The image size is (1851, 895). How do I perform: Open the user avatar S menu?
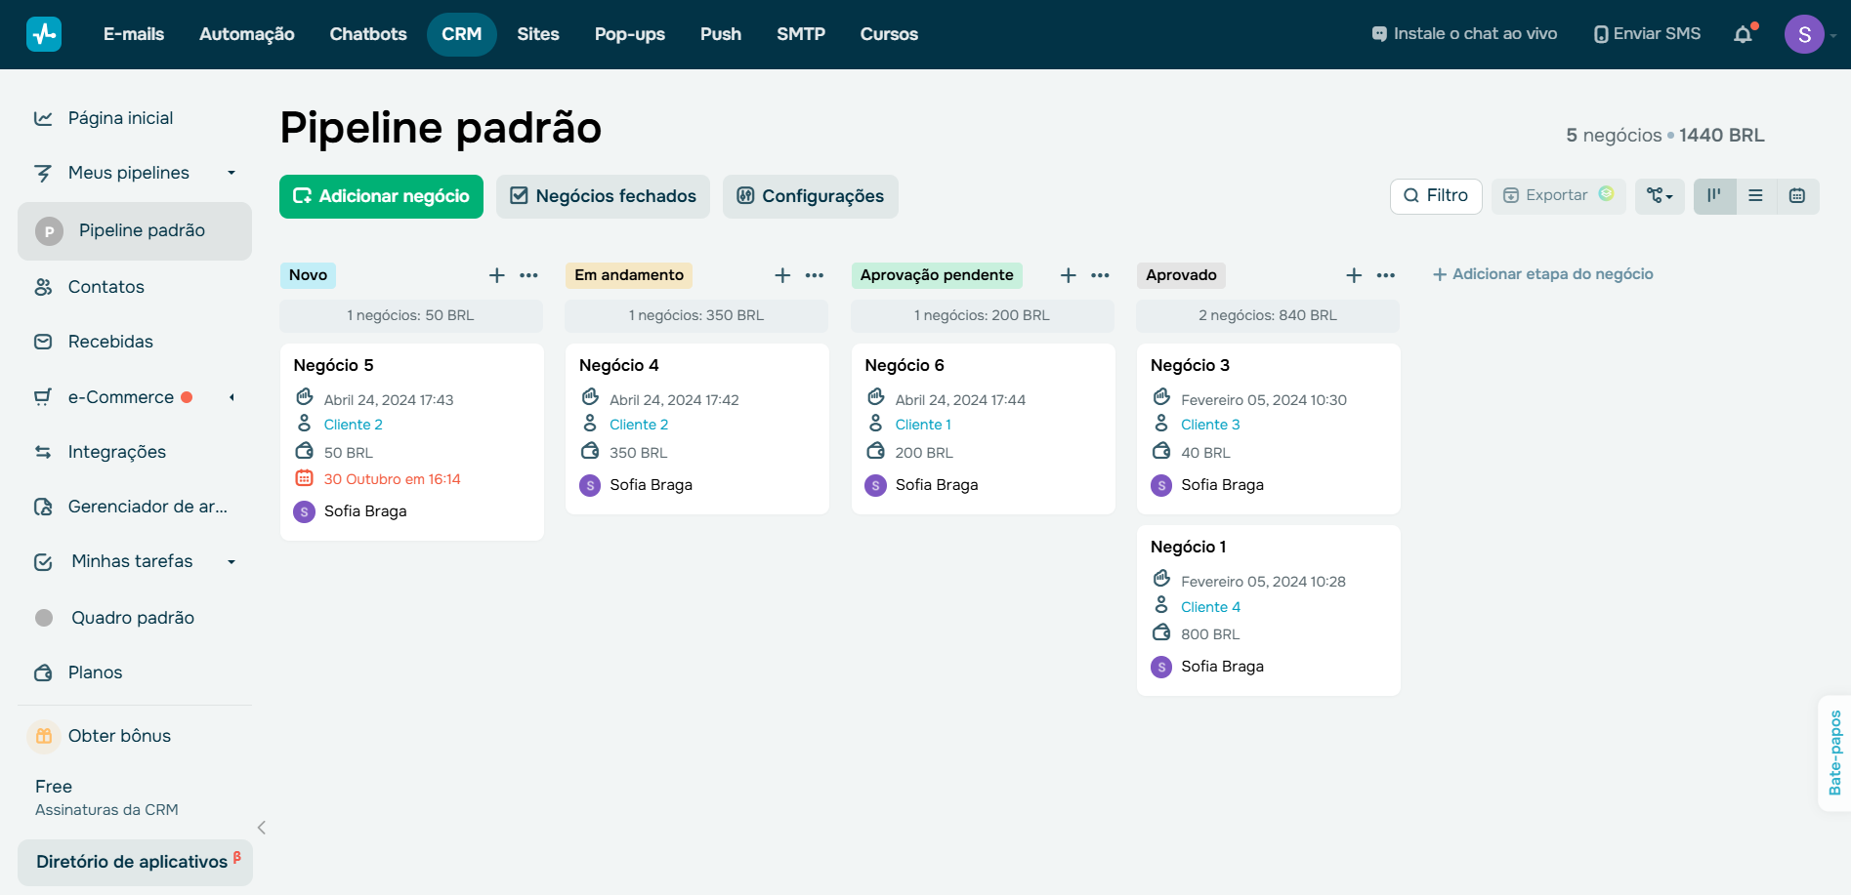[1804, 34]
